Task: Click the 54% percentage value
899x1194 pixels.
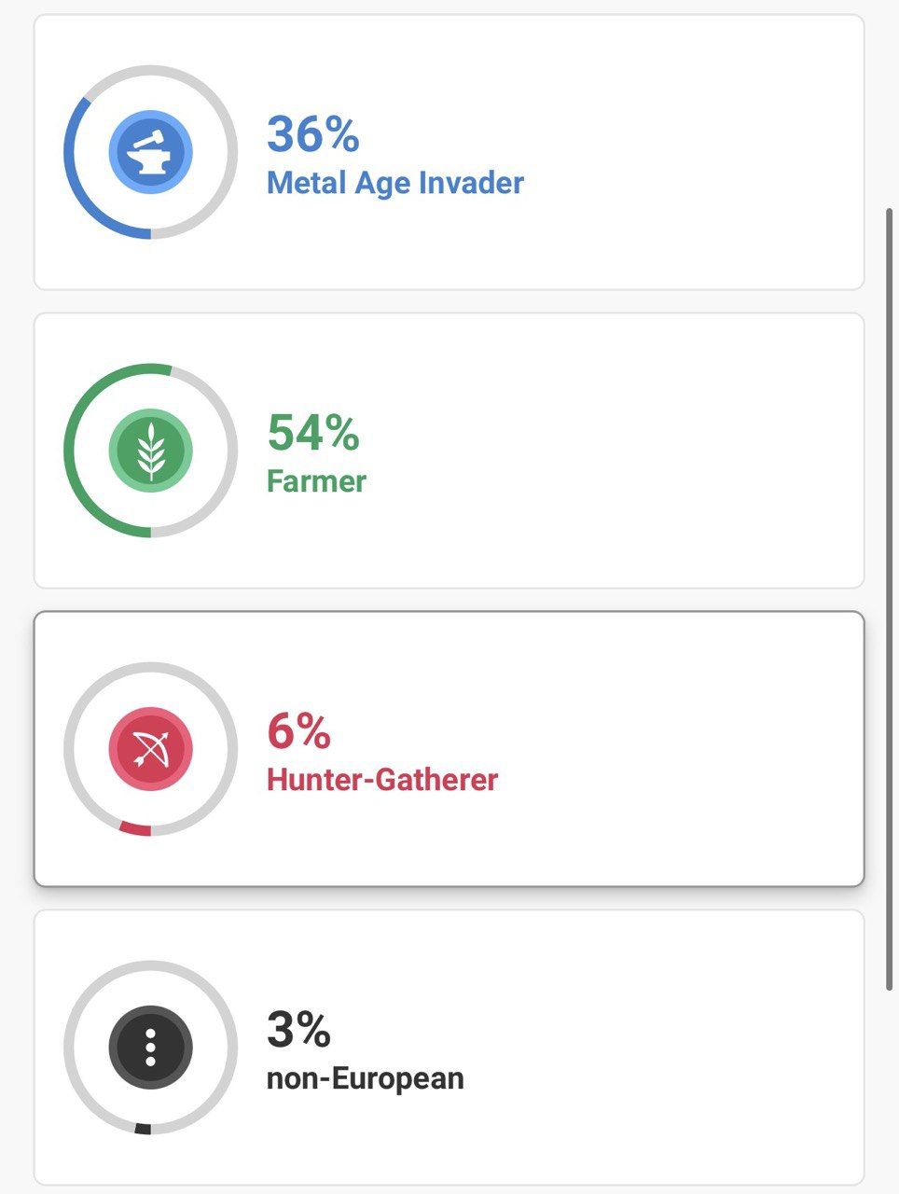Action: pyautogui.click(x=313, y=432)
